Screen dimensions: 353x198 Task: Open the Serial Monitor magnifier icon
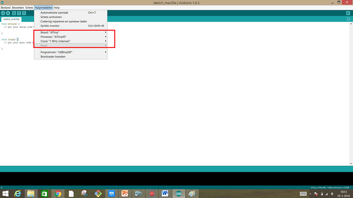(348, 13)
